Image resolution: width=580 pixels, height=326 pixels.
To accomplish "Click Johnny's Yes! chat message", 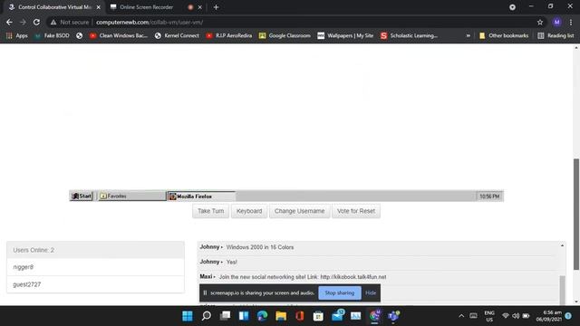I will 232,262.
